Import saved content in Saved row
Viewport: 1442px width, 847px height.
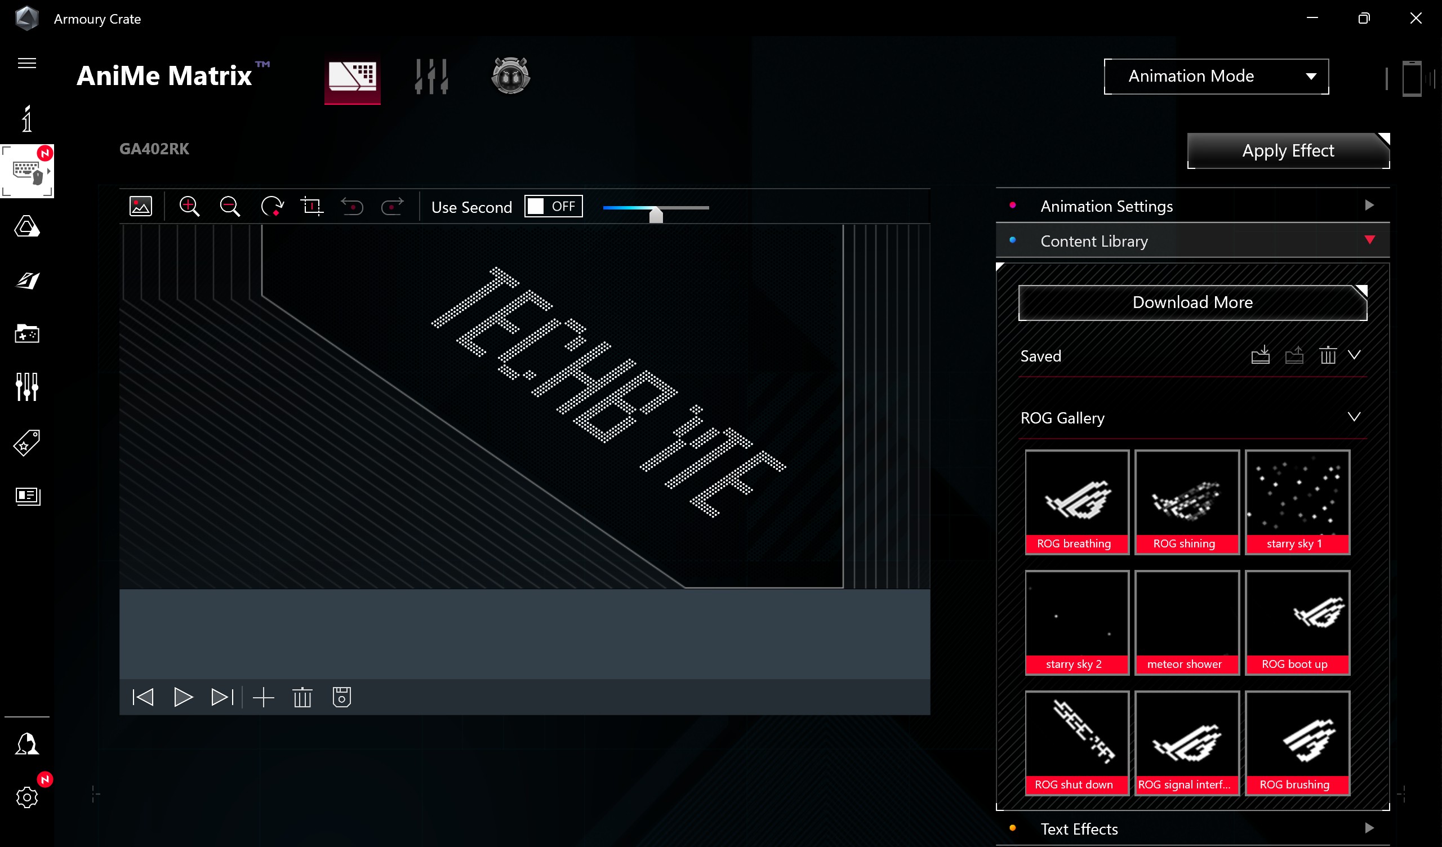pyautogui.click(x=1261, y=355)
